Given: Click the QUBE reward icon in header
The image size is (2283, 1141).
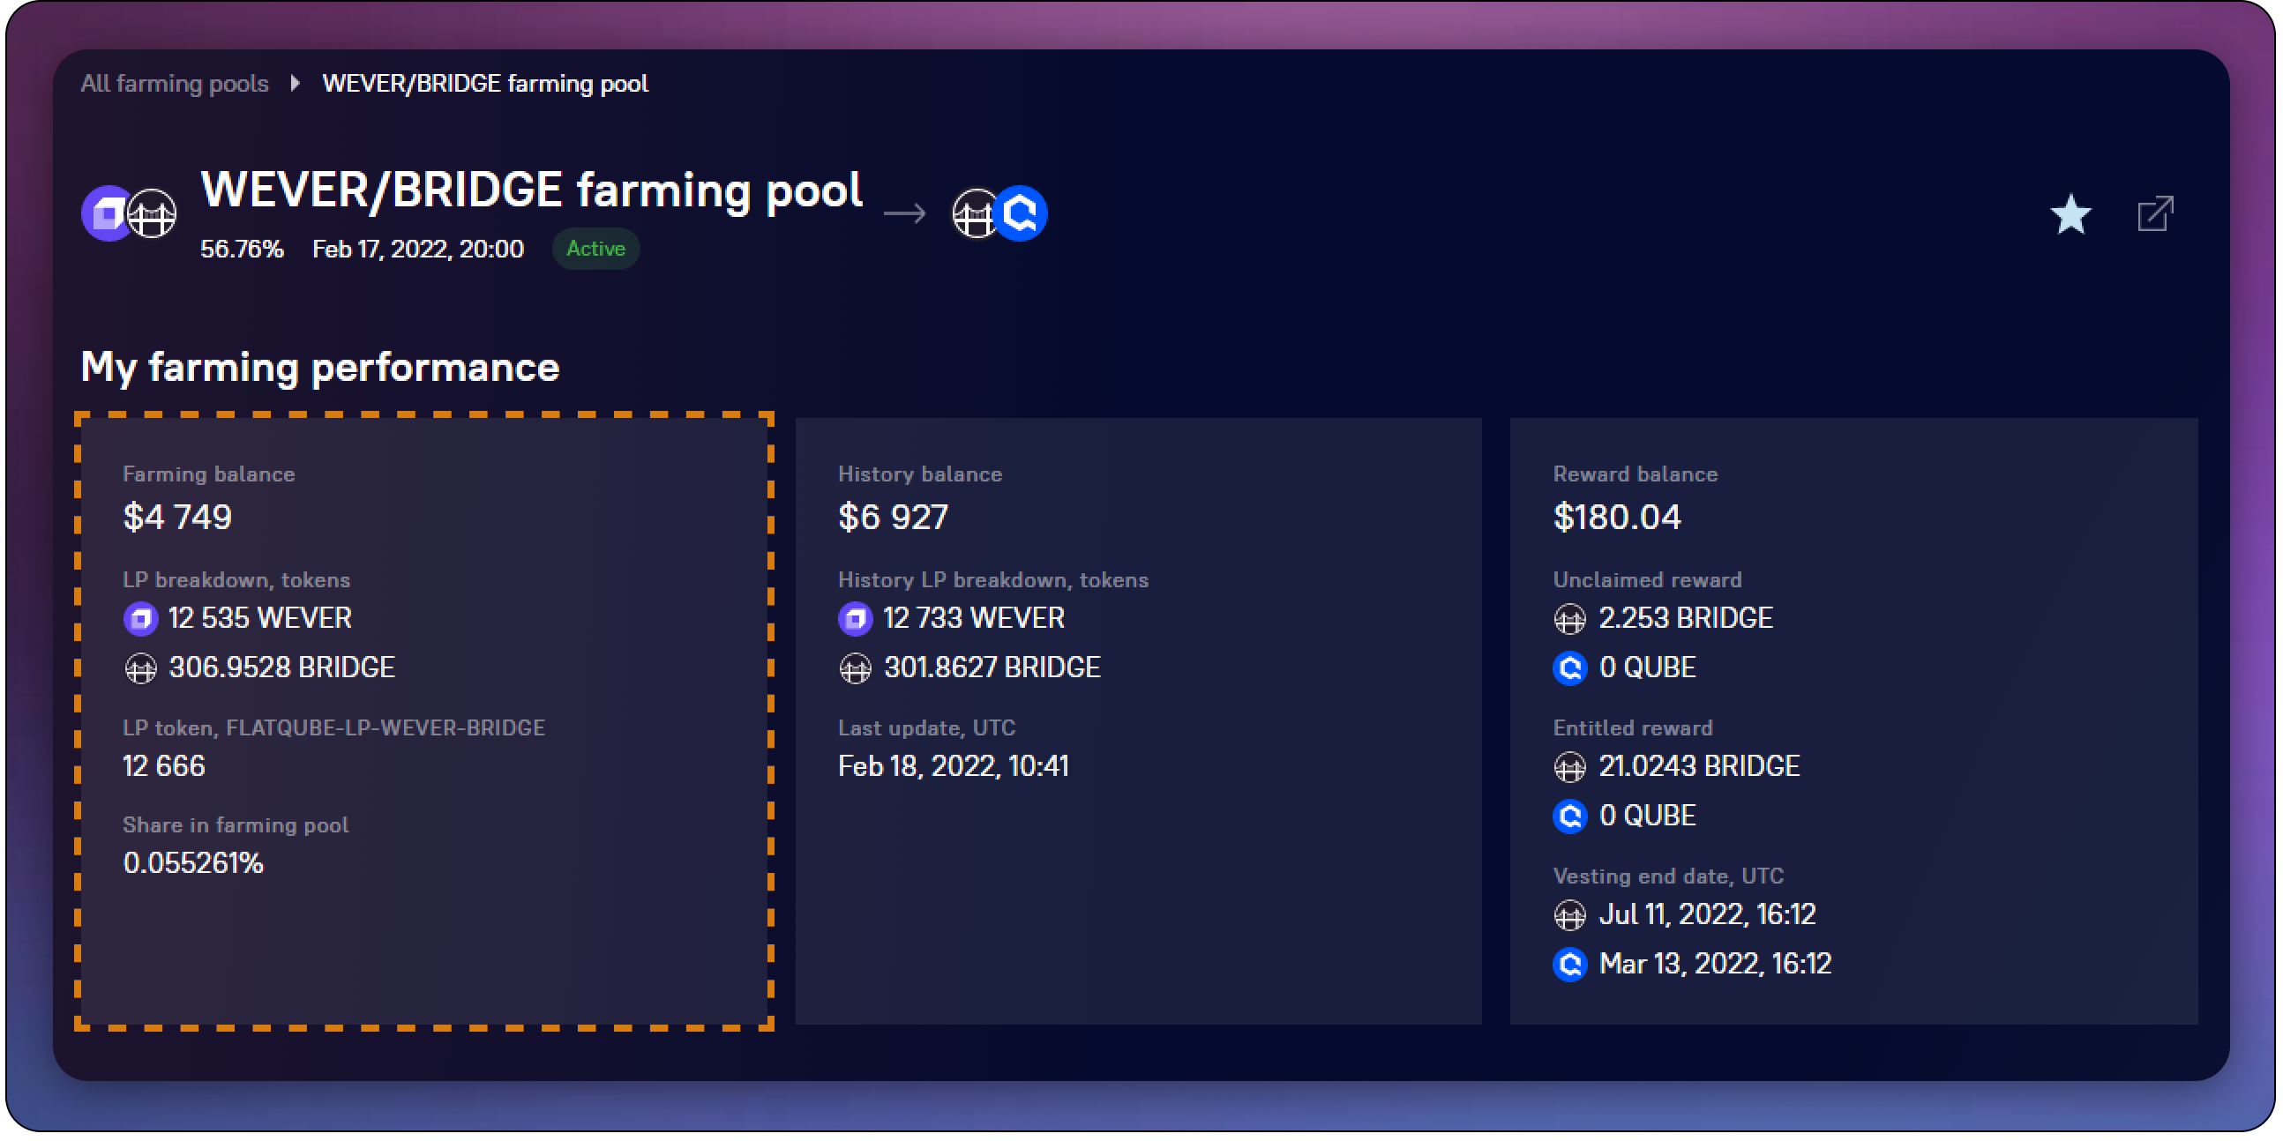Looking at the screenshot, I should click(x=1021, y=213).
